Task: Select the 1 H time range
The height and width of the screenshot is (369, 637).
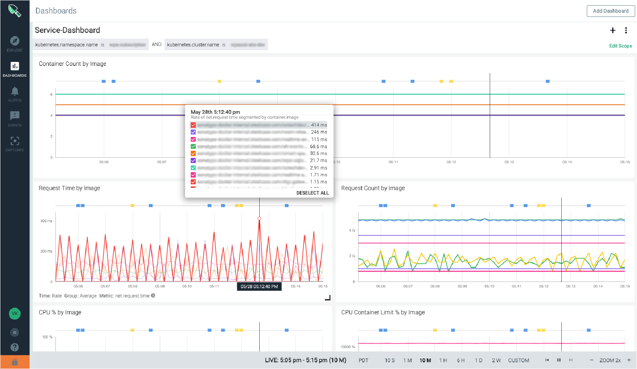Action: (443, 360)
